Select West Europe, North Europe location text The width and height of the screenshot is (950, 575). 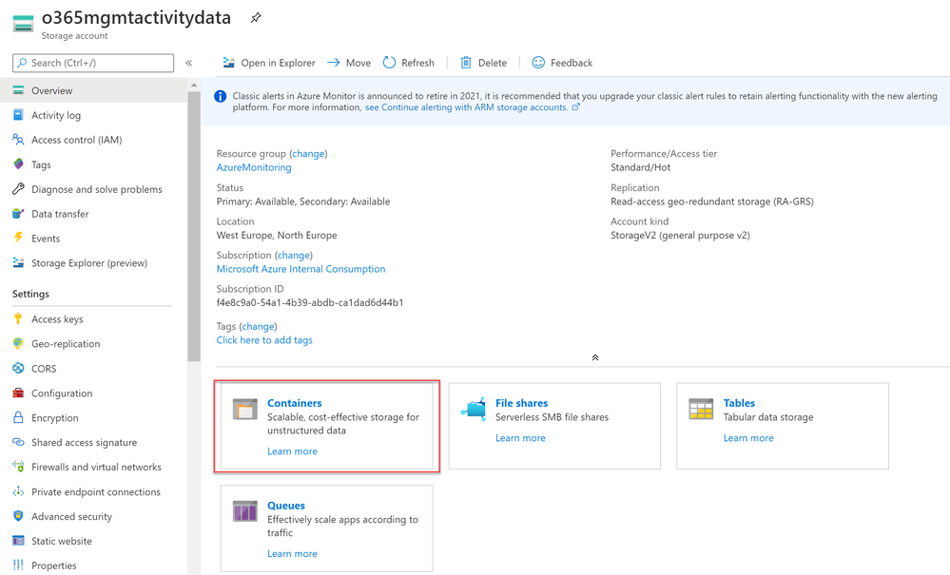tap(277, 236)
